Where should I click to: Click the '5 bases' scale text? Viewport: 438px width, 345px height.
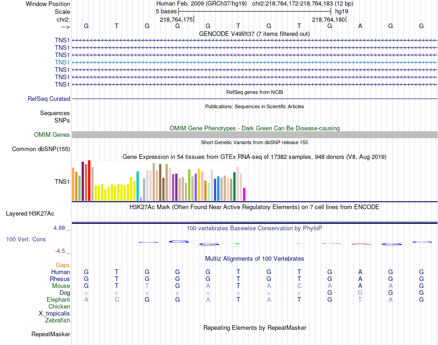point(166,12)
